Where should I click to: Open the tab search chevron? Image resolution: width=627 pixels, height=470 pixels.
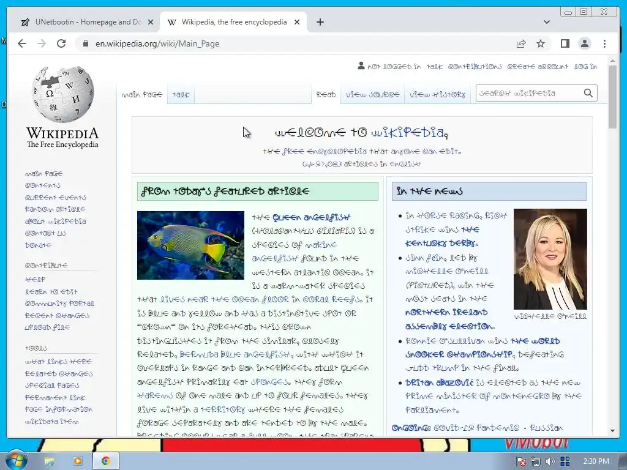pos(547,23)
